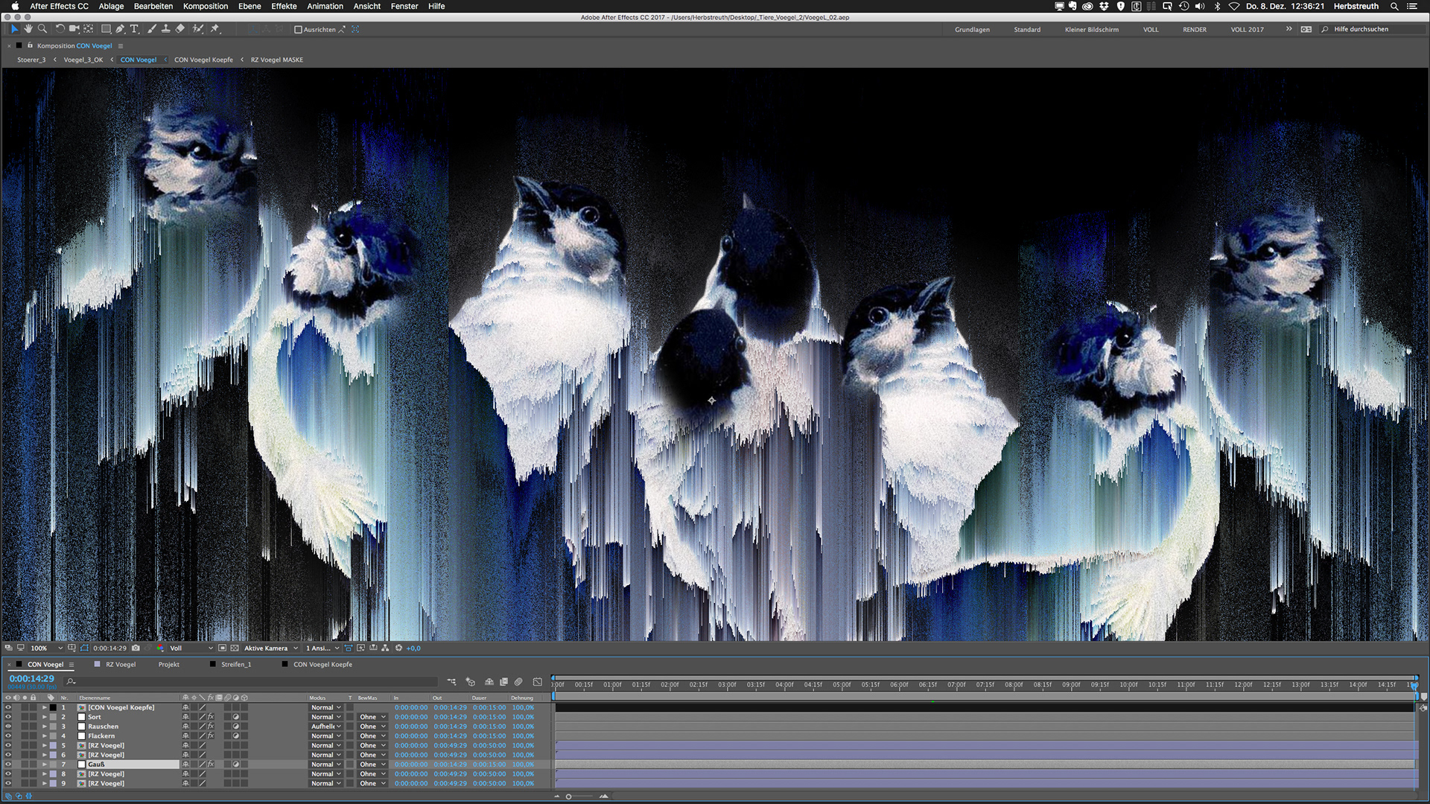Select the Pen tool
The height and width of the screenshot is (804, 1430).
tap(120, 29)
